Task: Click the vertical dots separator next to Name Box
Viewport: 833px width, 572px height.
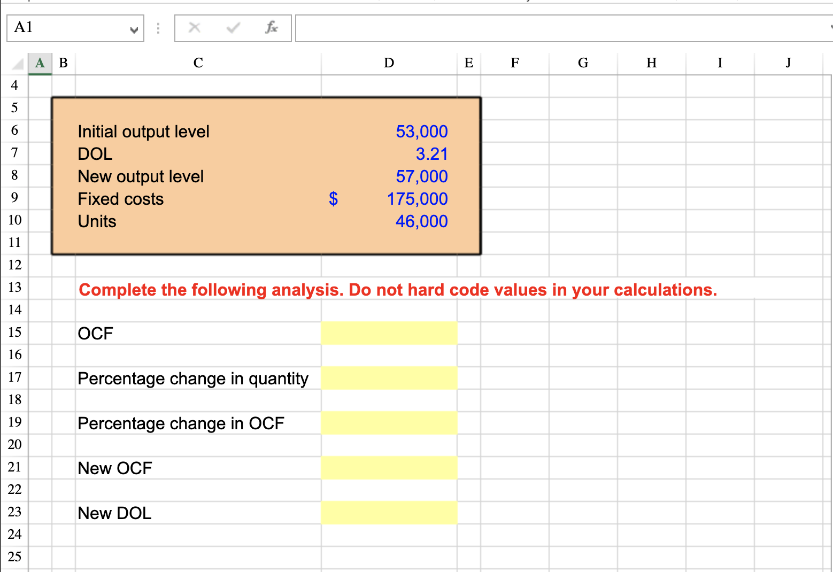Action: click(x=158, y=27)
